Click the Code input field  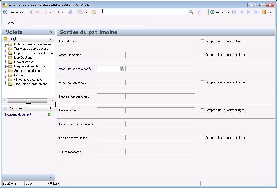(x=46, y=23)
